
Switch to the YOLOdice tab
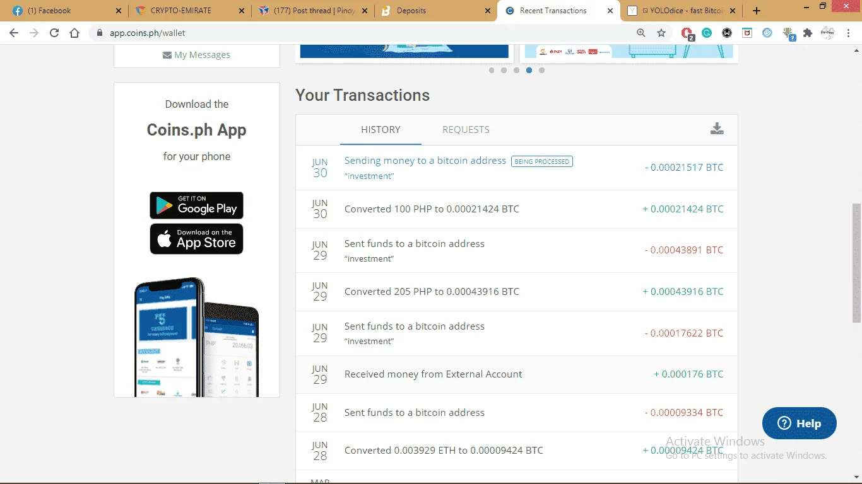pos(683,11)
